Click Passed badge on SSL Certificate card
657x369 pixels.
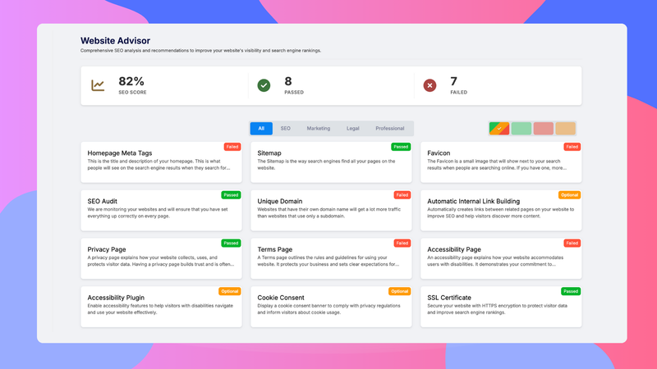[x=570, y=291]
